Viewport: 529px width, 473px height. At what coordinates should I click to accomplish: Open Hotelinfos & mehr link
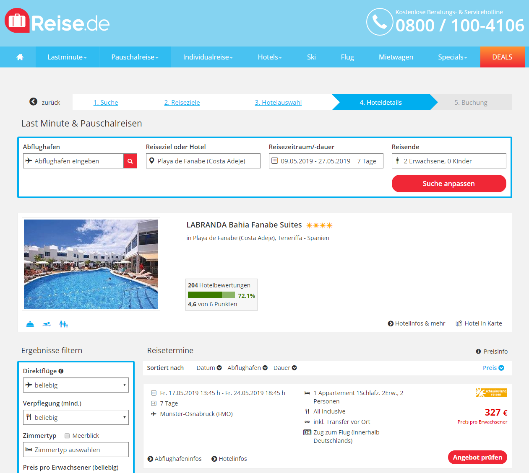(x=417, y=323)
